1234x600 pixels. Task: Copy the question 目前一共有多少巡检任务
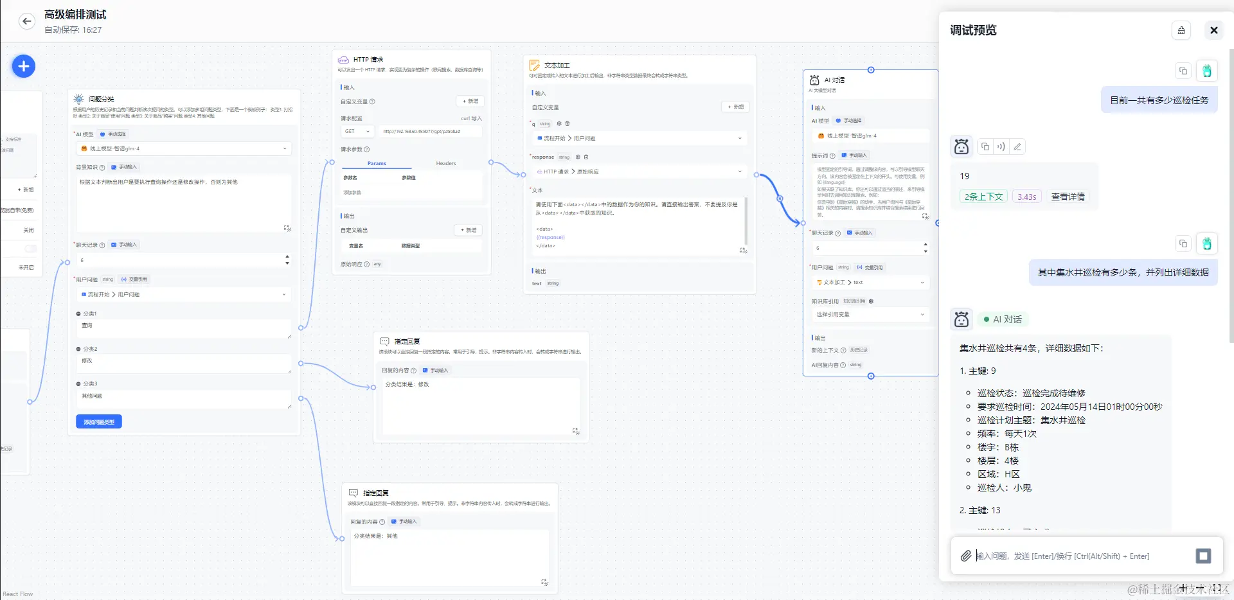[x=1183, y=71]
